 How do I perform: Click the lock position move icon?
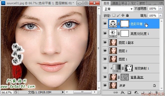tap(123, 15)
